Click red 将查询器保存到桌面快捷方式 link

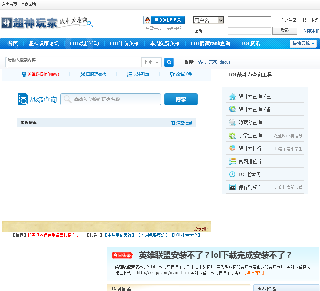(53, 235)
